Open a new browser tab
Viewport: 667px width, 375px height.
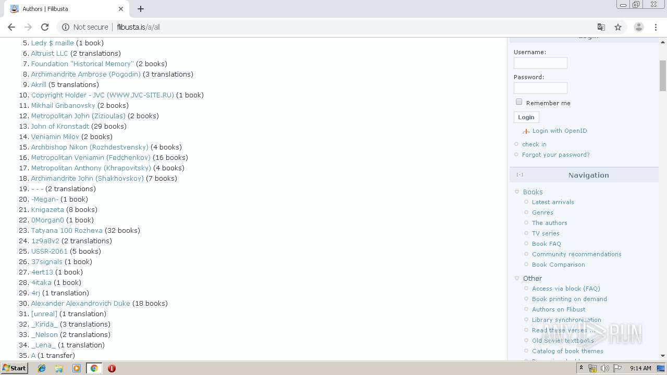click(141, 9)
